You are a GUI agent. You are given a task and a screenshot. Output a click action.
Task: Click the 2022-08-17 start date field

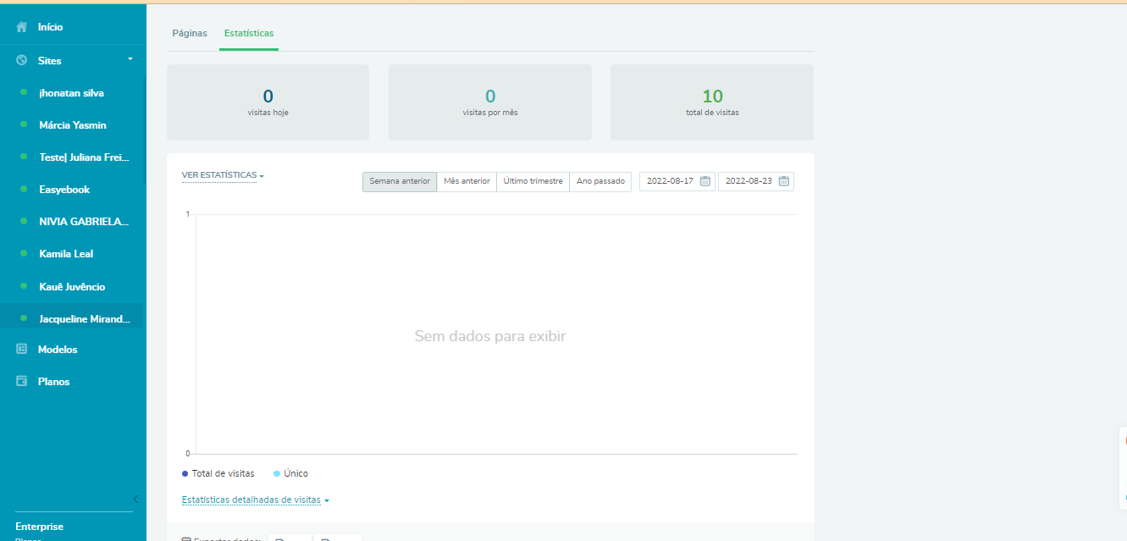[677, 181]
